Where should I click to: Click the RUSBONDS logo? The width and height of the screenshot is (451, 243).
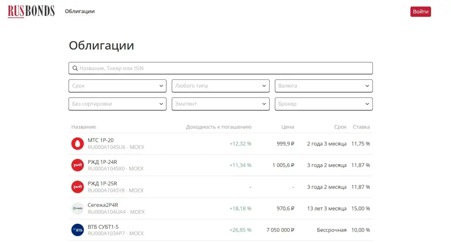coord(31,11)
